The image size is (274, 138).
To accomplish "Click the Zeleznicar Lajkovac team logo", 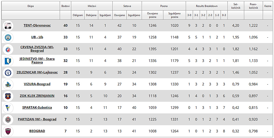I will (8, 73).
